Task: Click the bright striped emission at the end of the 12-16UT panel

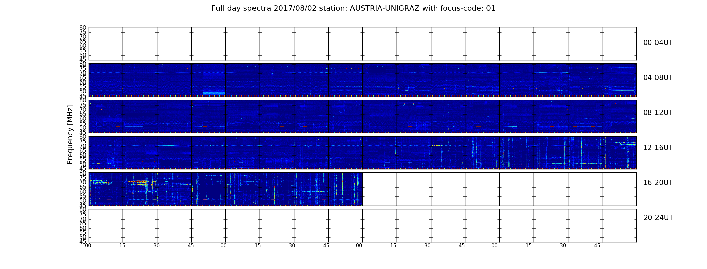Action: [x=625, y=145]
